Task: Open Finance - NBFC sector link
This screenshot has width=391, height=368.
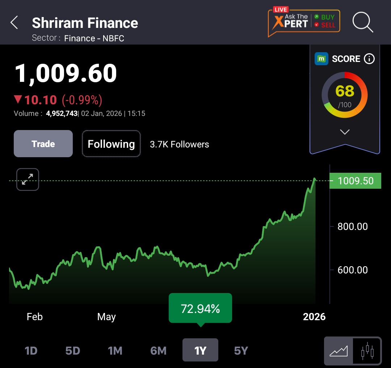Action: [94, 38]
